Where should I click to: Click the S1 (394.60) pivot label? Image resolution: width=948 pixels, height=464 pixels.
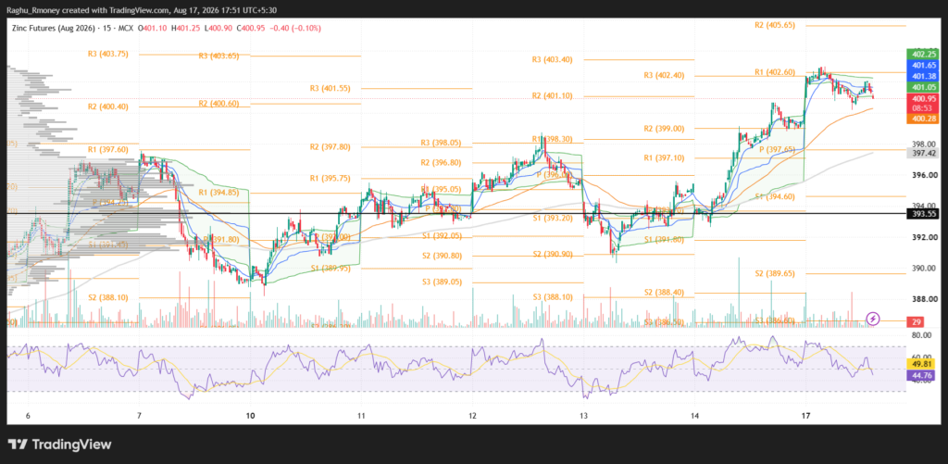point(775,196)
